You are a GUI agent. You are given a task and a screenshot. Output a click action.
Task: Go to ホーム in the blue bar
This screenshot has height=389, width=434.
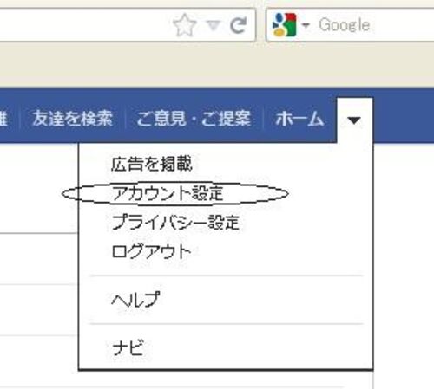click(299, 119)
